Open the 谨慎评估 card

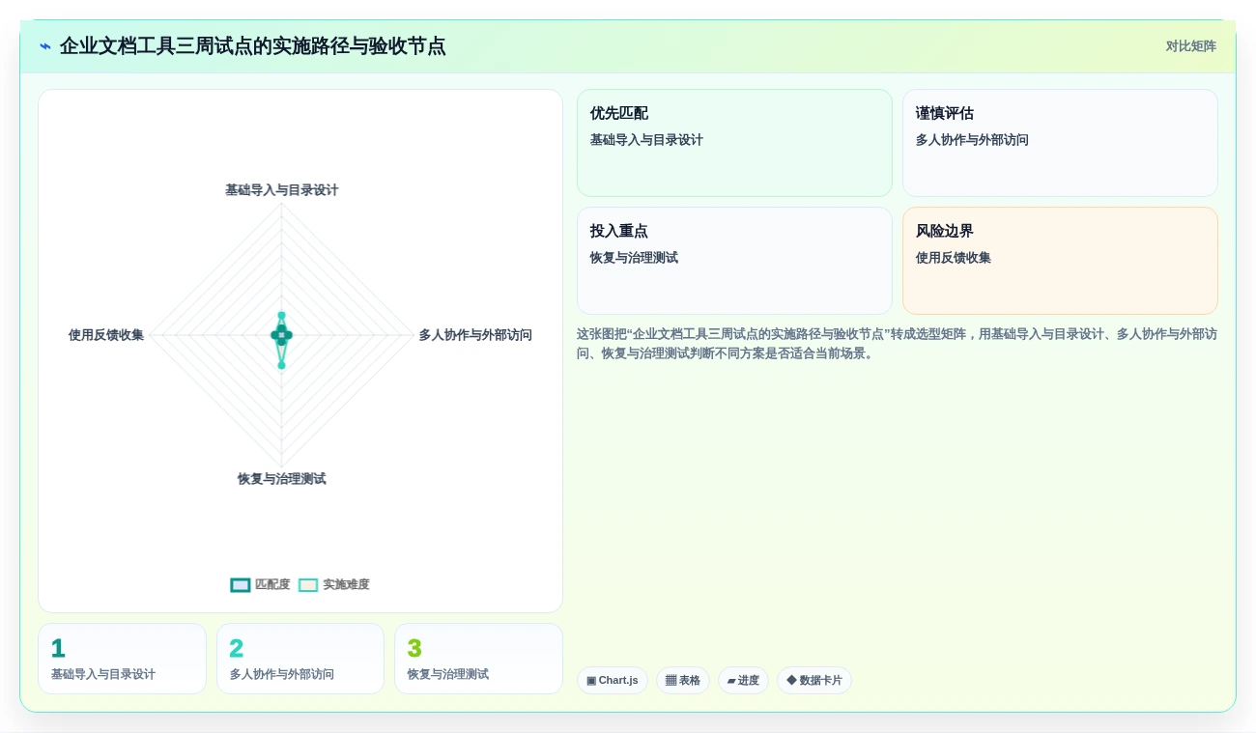point(1060,143)
